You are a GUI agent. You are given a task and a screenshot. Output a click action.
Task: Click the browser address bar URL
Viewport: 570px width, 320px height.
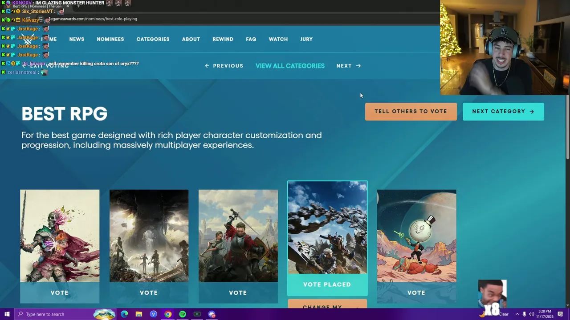93,19
